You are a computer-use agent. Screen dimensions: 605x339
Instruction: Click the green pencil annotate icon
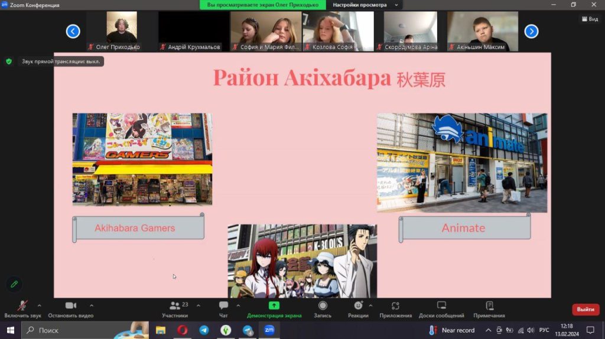(14, 284)
